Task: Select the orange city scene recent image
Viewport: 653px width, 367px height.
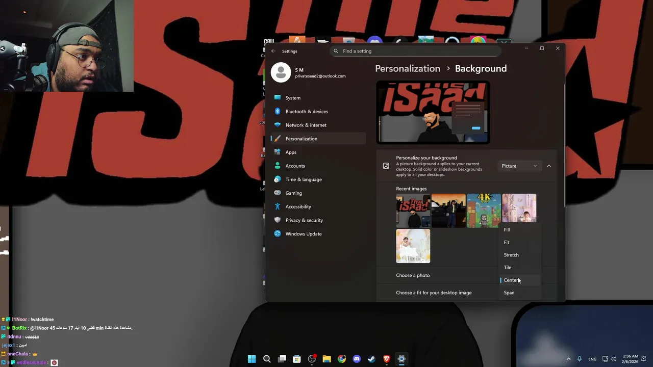Action: coord(448,210)
